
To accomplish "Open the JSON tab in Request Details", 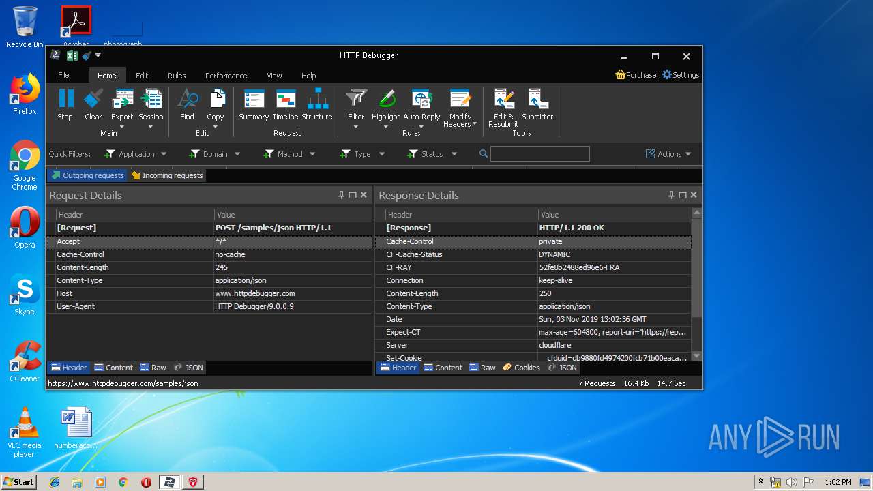I will coord(188,368).
